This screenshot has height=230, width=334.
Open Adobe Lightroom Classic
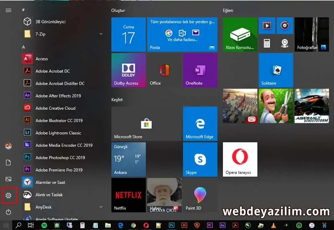pos(63,133)
